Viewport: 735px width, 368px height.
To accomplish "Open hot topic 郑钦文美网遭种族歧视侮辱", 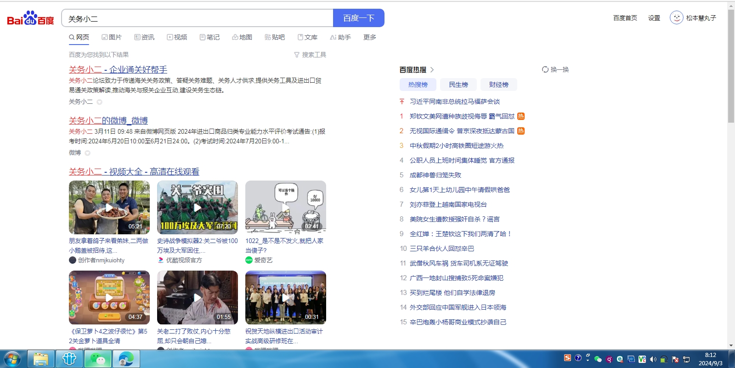I will pos(462,116).
